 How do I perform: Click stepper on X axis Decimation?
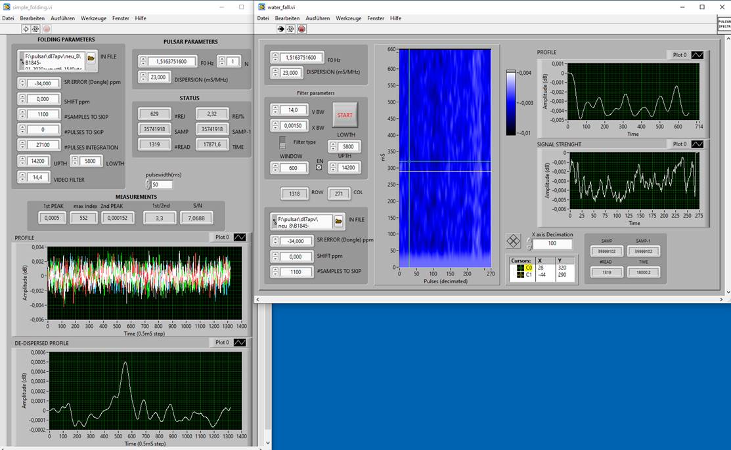[x=529, y=243]
